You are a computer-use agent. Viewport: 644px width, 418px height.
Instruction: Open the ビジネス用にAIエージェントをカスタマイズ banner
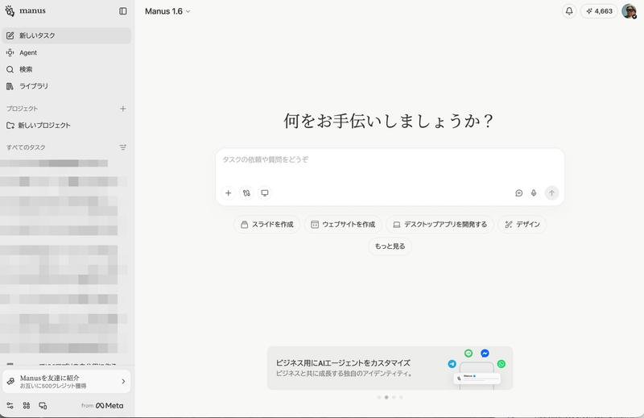point(390,368)
